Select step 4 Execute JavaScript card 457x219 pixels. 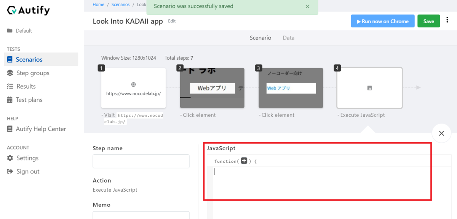click(x=369, y=88)
